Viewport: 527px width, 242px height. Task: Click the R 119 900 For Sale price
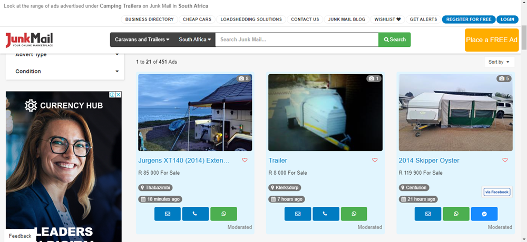[421, 173]
